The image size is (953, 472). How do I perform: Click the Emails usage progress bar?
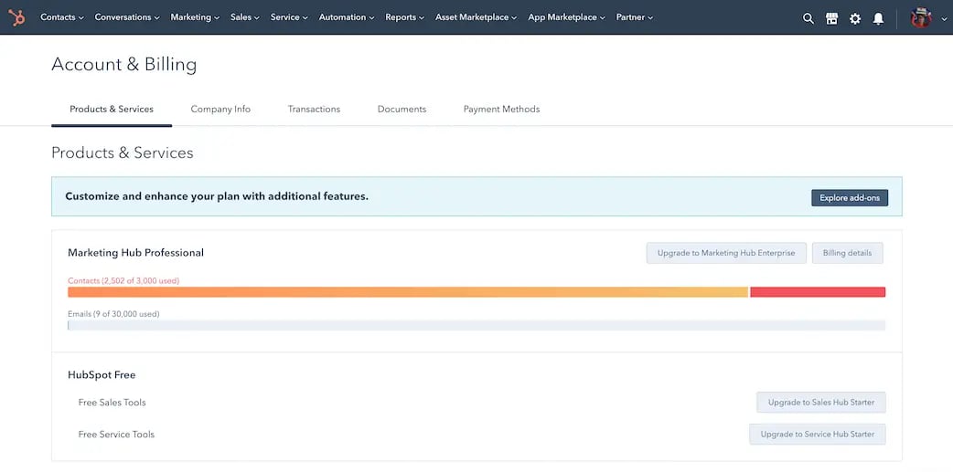pyautogui.click(x=476, y=325)
